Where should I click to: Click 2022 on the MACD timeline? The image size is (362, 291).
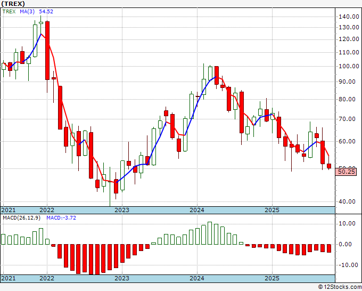[x=47, y=278]
